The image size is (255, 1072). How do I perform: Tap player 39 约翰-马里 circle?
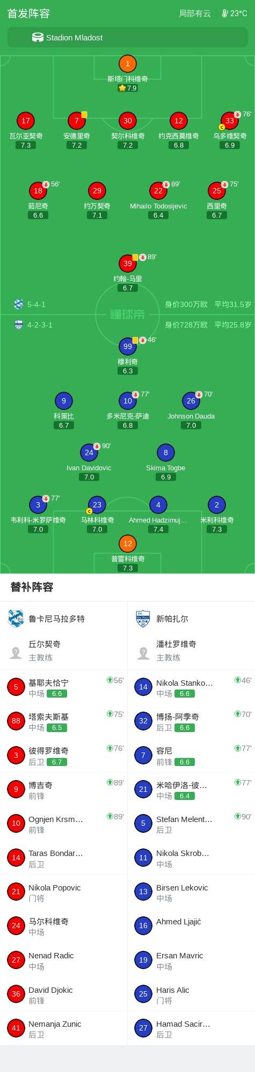[127, 263]
